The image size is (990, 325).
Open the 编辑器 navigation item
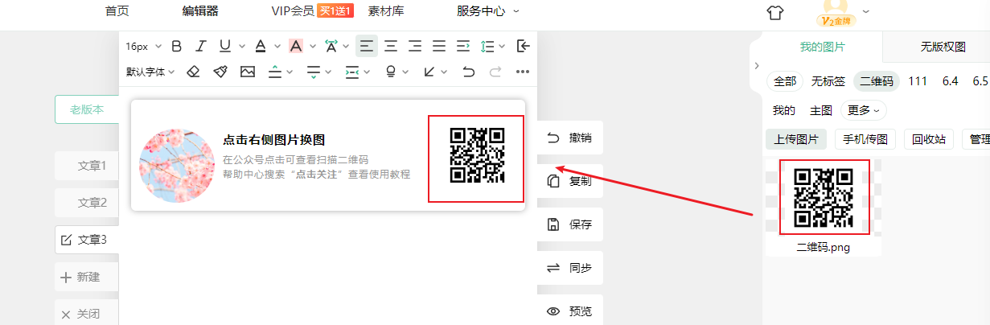tap(200, 11)
